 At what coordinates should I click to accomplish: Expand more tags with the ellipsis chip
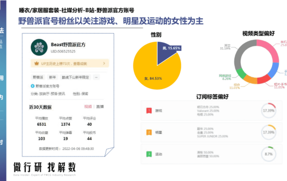[96, 77]
